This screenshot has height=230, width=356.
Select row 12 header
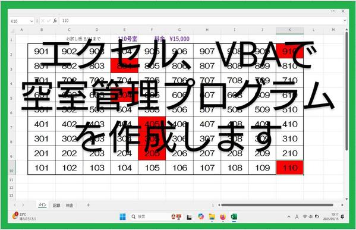(11, 188)
